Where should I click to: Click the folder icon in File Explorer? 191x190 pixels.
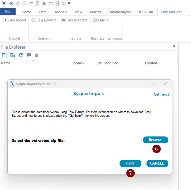4,55
